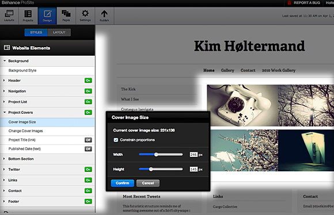Open the 2010 Work Gallery link
Viewport: 334px width, 215px height.
pos(279,70)
